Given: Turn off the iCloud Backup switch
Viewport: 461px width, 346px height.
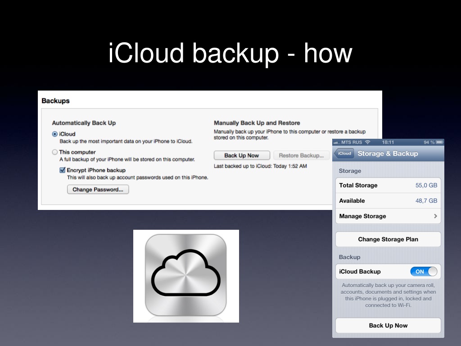Looking at the screenshot, I should (424, 272).
